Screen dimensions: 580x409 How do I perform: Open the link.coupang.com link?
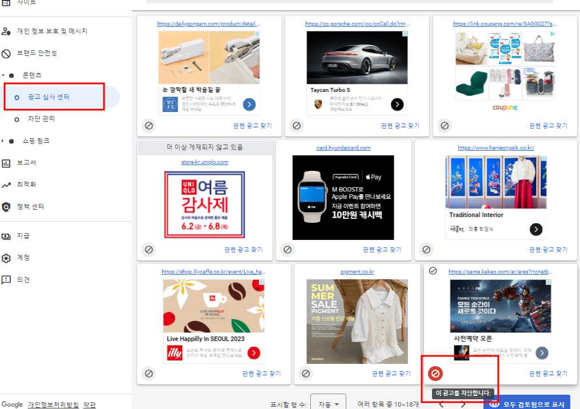pyautogui.click(x=505, y=23)
